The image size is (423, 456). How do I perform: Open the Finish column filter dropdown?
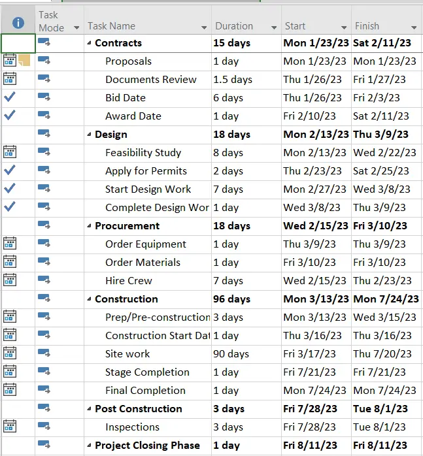tap(413, 27)
